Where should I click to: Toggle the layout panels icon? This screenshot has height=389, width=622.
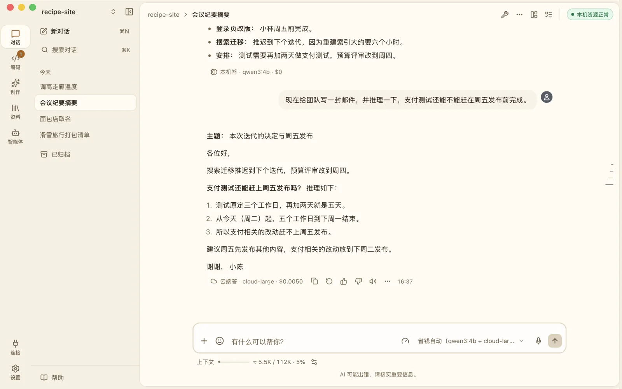pos(534,15)
